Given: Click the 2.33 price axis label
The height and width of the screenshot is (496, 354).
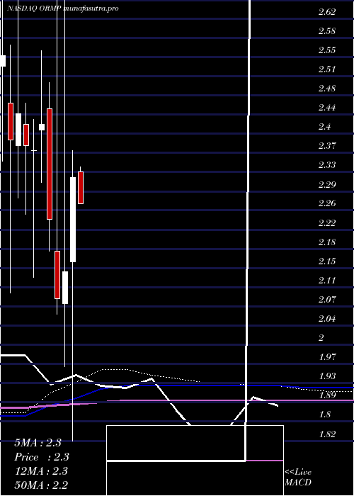Looking at the screenshot, I should pos(327,165).
